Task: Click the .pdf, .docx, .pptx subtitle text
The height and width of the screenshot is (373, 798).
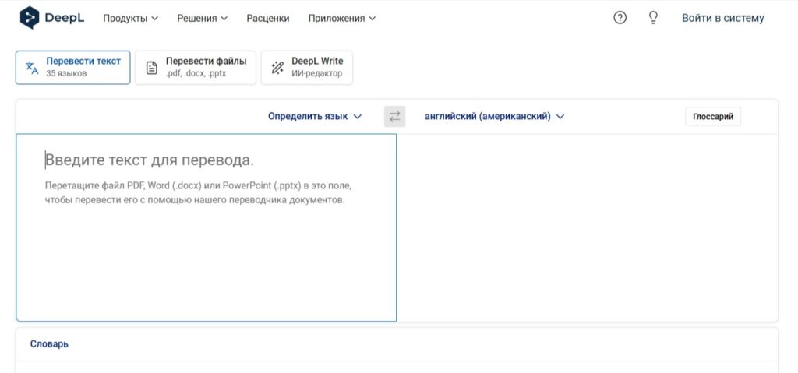Action: pyautogui.click(x=196, y=73)
